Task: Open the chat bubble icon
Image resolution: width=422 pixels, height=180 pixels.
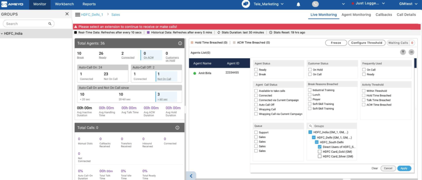Action: [246, 4]
